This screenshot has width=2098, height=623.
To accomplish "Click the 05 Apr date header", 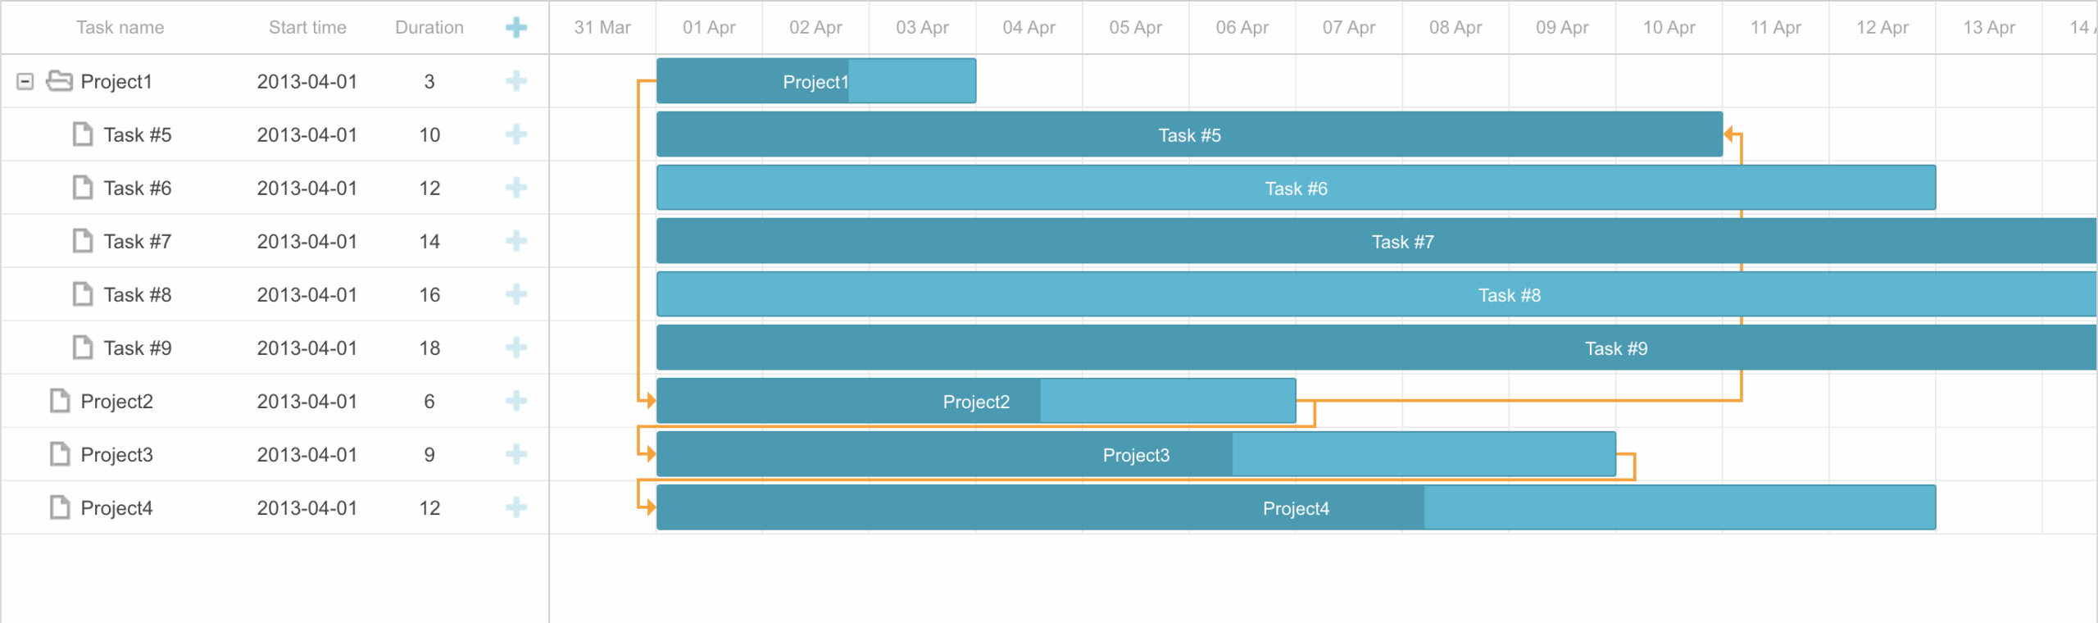I will tap(1134, 27).
